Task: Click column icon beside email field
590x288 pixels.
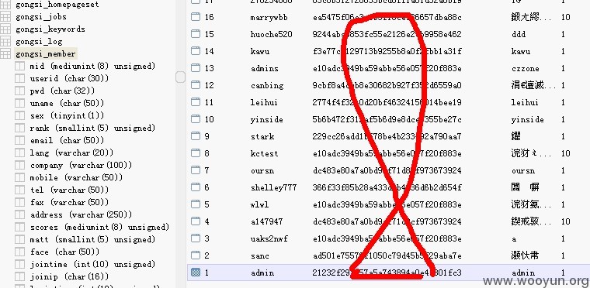Action: click(19, 141)
